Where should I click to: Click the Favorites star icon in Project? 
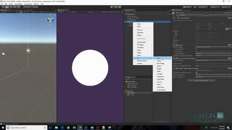pos(127,81)
